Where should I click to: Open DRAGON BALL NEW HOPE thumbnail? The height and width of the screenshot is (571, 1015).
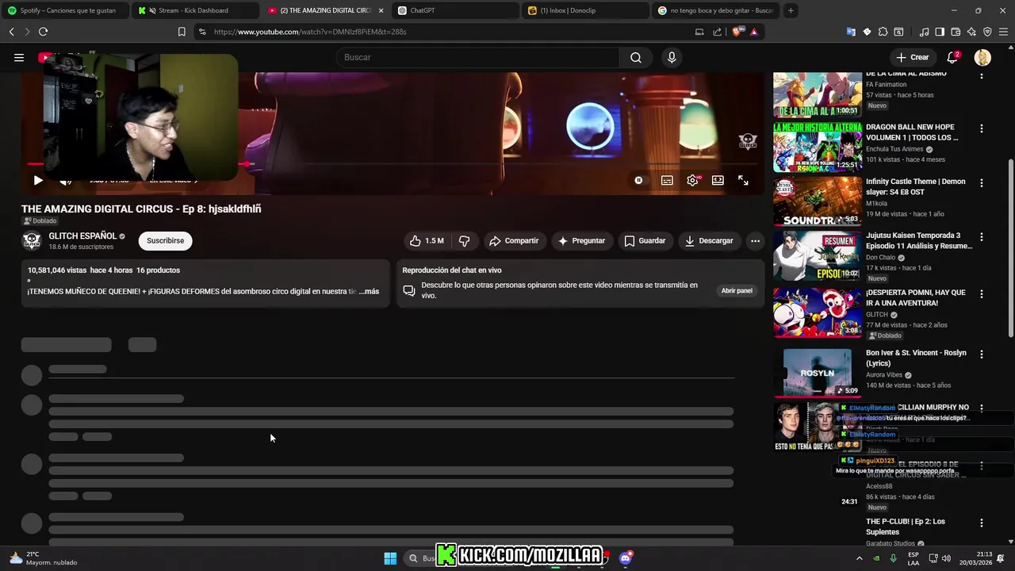pyautogui.click(x=818, y=148)
